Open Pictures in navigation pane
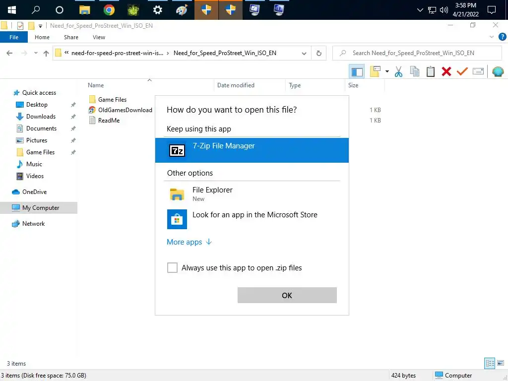The image size is (508, 381). coord(37,140)
